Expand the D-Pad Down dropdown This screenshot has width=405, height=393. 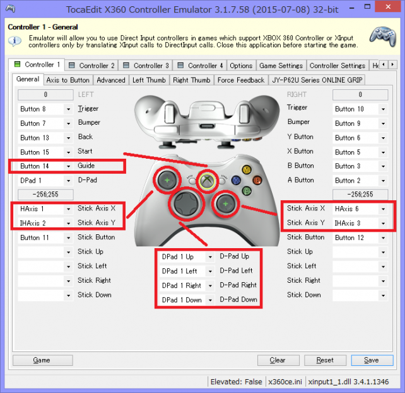pyautogui.click(x=210, y=300)
